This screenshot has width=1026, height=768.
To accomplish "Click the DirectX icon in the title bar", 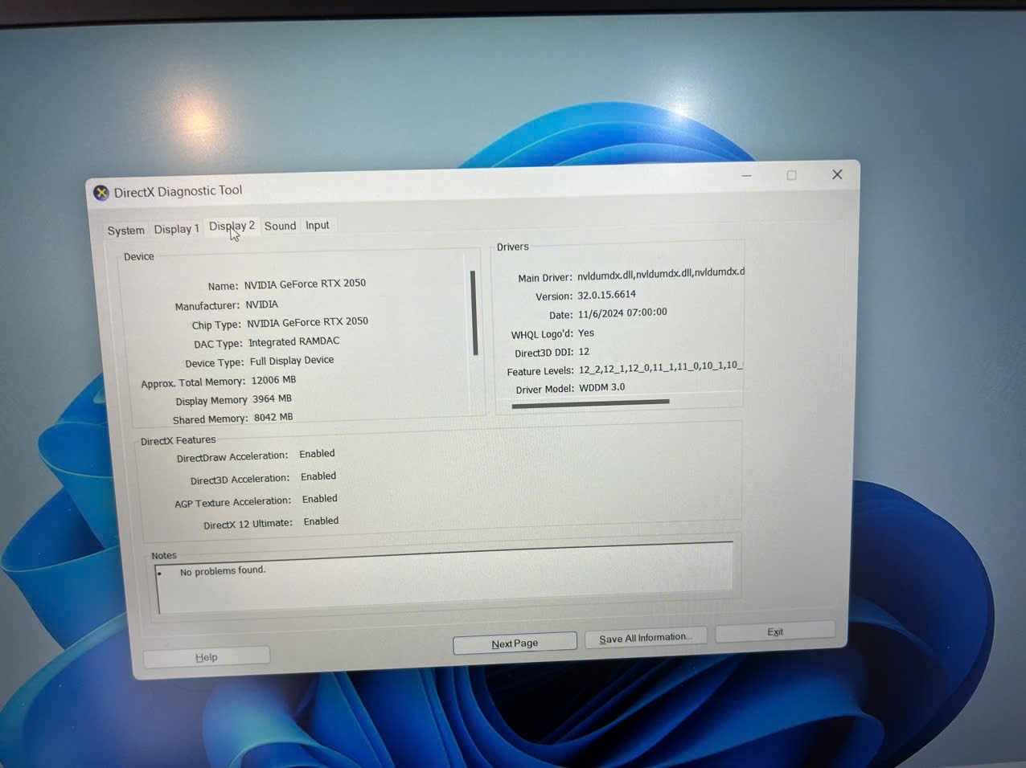I will pyautogui.click(x=101, y=193).
